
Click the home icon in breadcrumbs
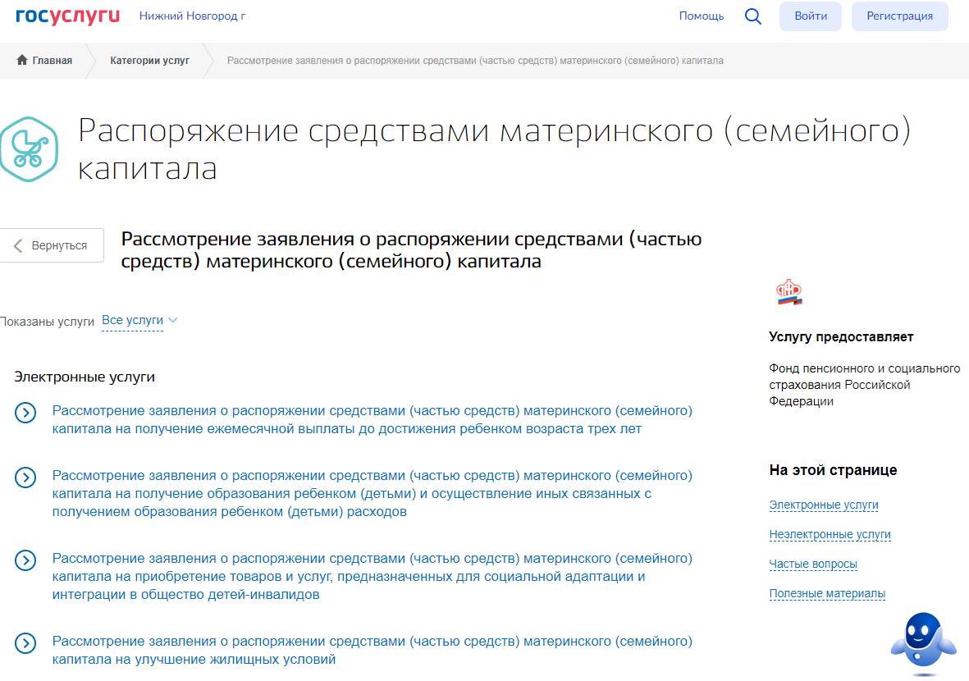(x=22, y=60)
